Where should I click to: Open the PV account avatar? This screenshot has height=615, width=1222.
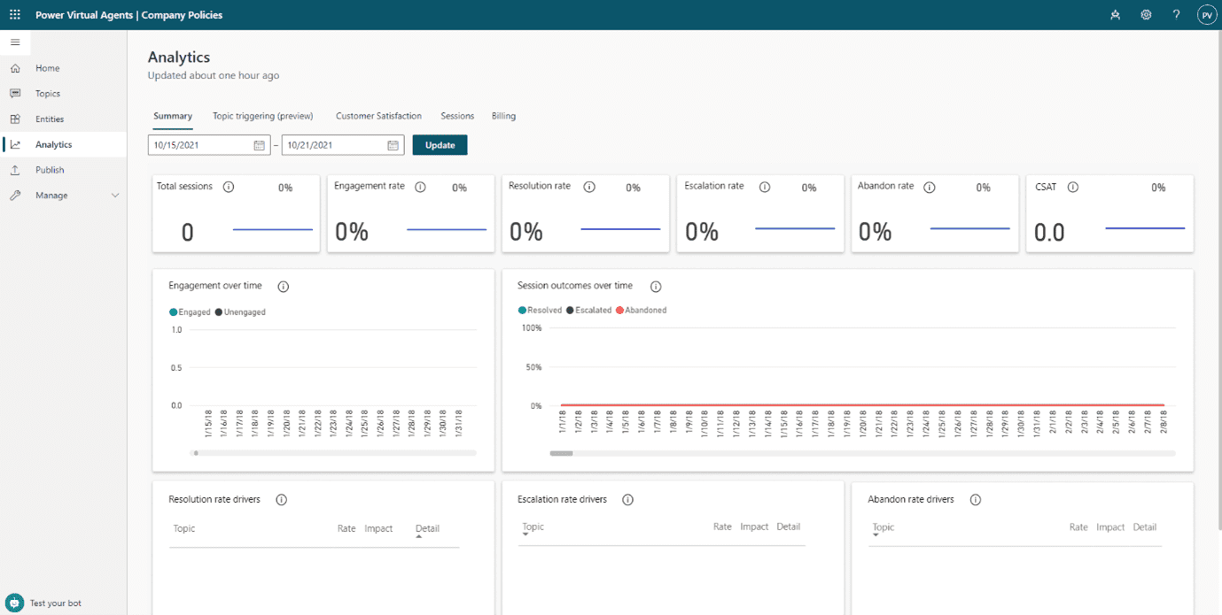coord(1206,15)
